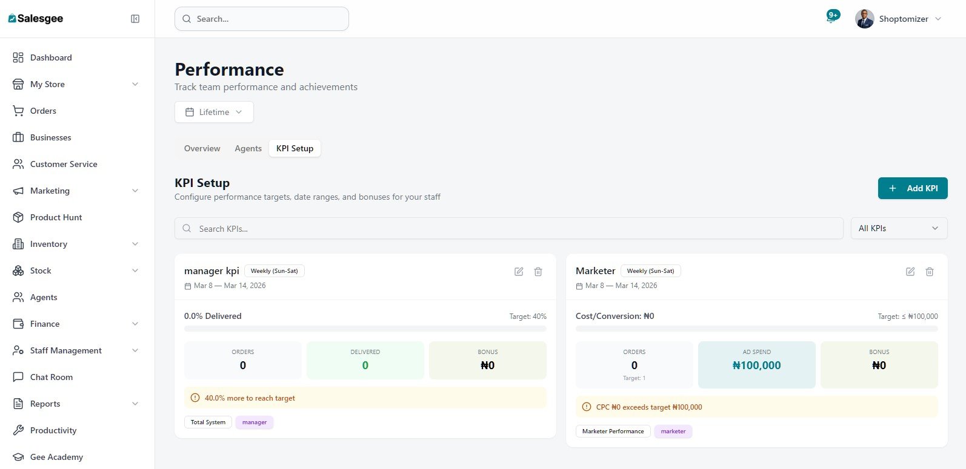This screenshot has height=469, width=966.
Task: Select the KPI Setup tab
Action: point(295,148)
